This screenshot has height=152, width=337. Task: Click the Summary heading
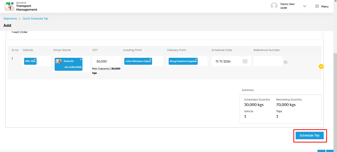pos(248,90)
